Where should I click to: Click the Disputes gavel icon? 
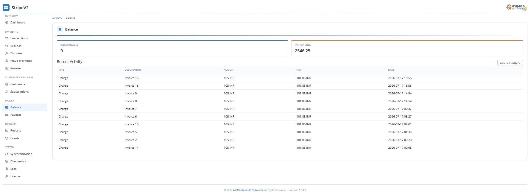[7, 53]
